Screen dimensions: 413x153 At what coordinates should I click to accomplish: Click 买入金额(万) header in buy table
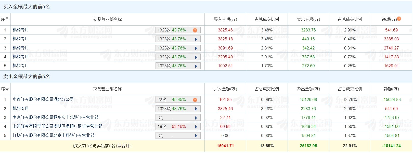(x=225, y=19)
